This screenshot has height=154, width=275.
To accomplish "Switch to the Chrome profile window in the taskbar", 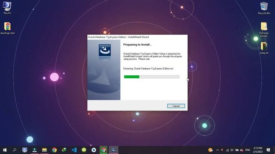I will 104,150.
